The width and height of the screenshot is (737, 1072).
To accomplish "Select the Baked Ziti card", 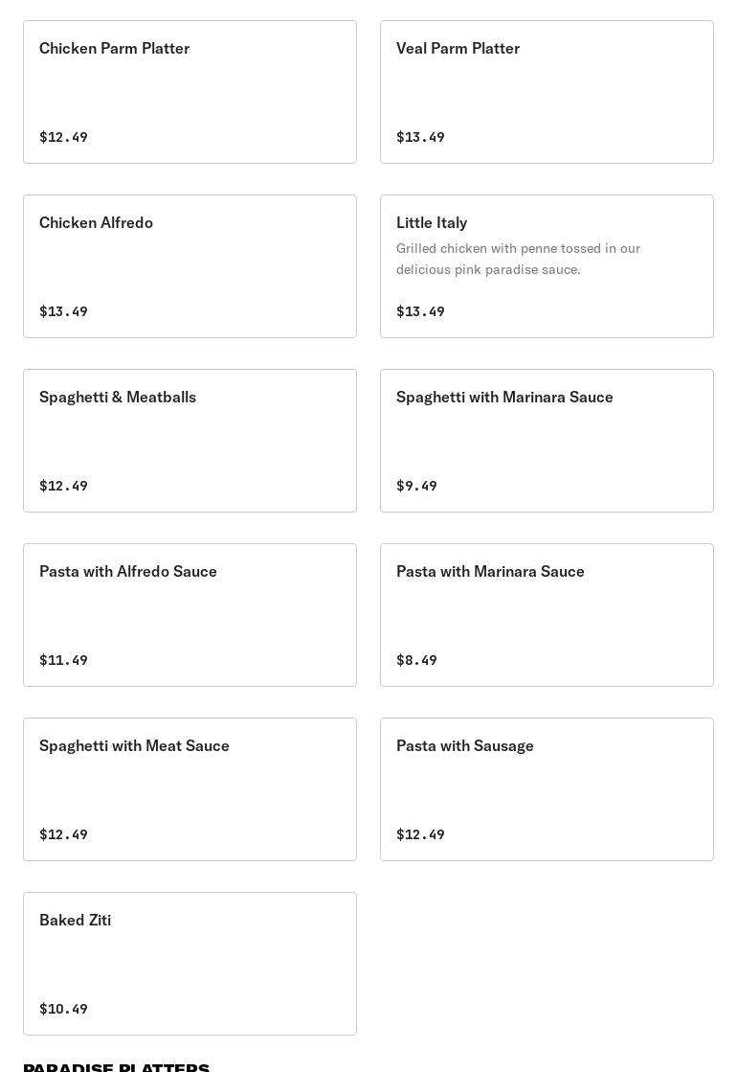I will tap(190, 964).
